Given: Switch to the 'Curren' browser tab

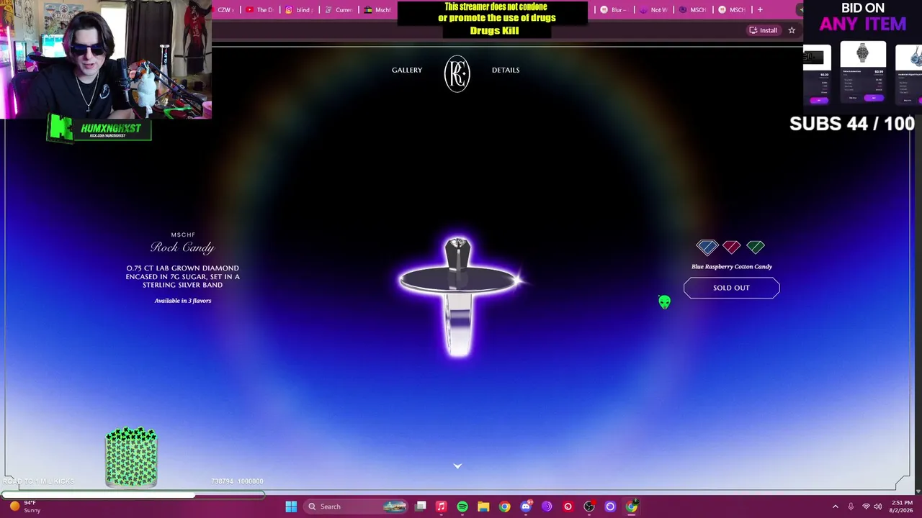Looking at the screenshot, I should pyautogui.click(x=339, y=9).
